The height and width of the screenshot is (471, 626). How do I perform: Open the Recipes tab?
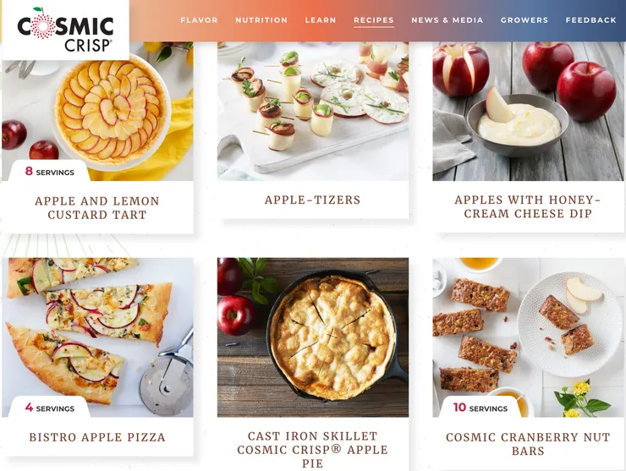point(374,20)
